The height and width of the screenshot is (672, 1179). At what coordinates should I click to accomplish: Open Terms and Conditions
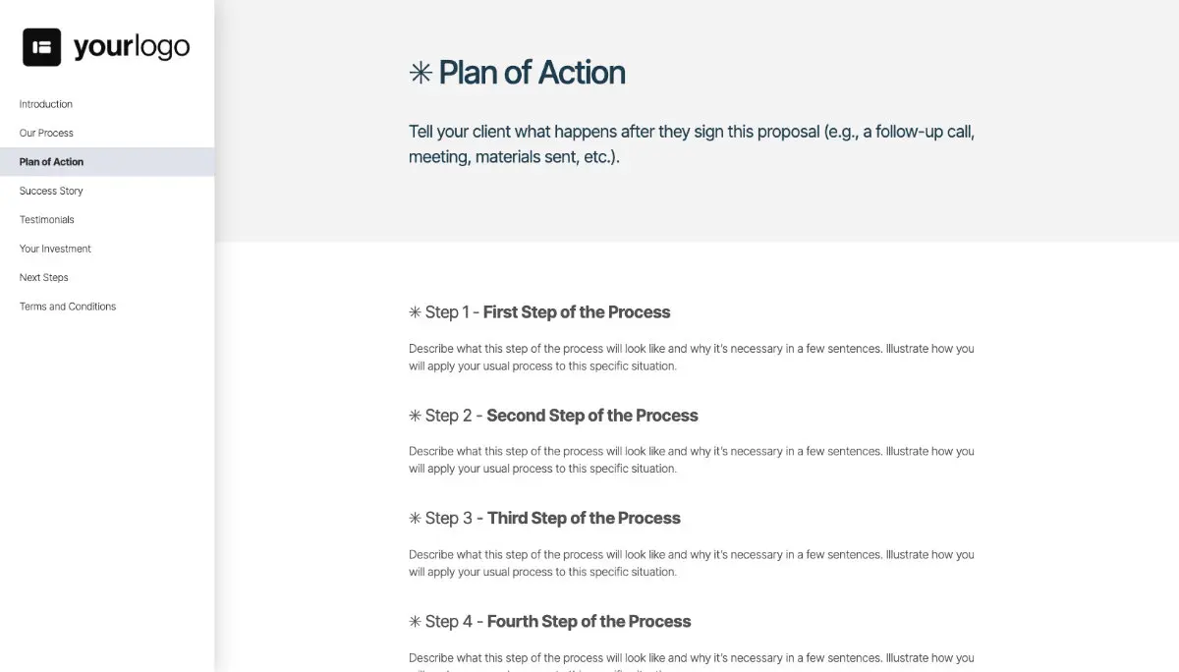coord(67,306)
